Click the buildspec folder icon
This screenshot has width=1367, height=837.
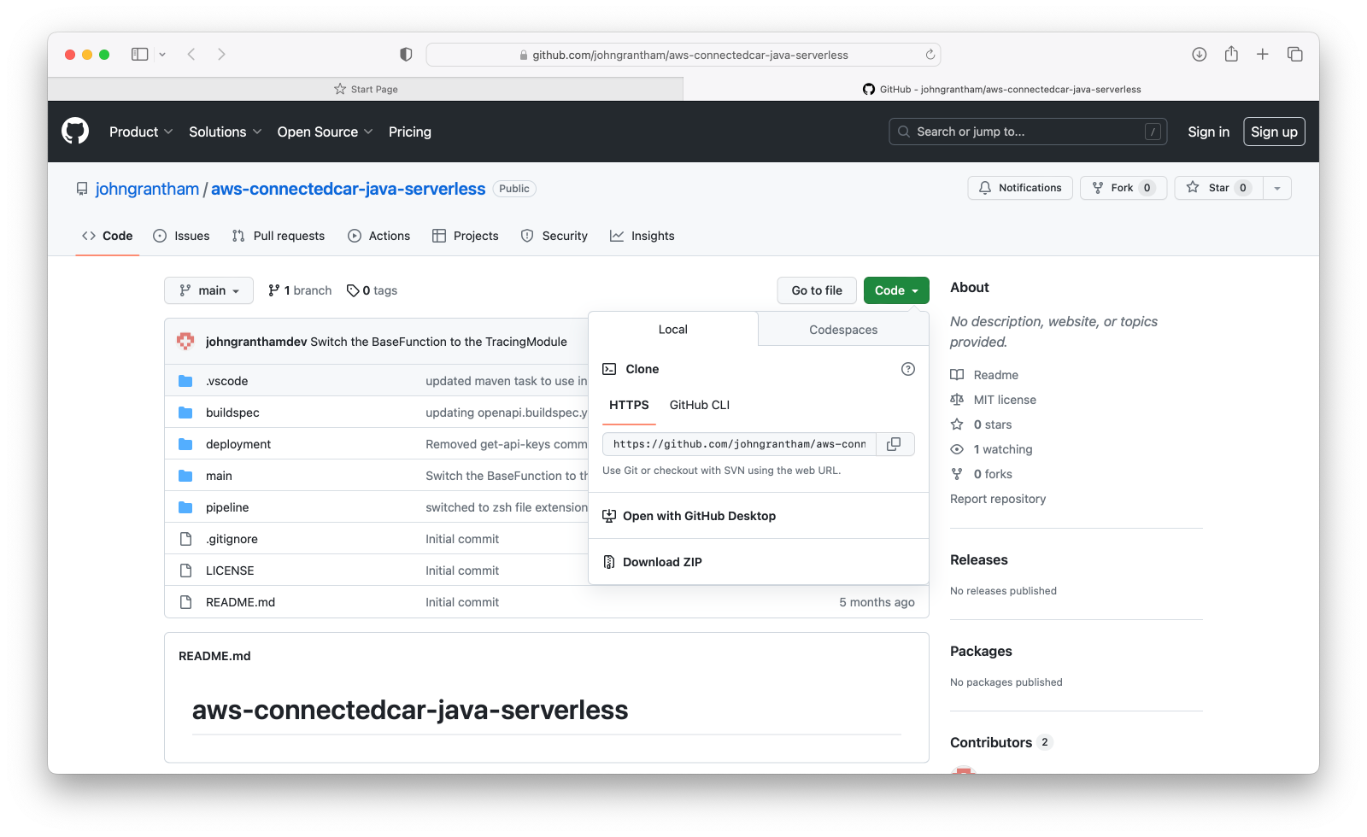coord(185,413)
